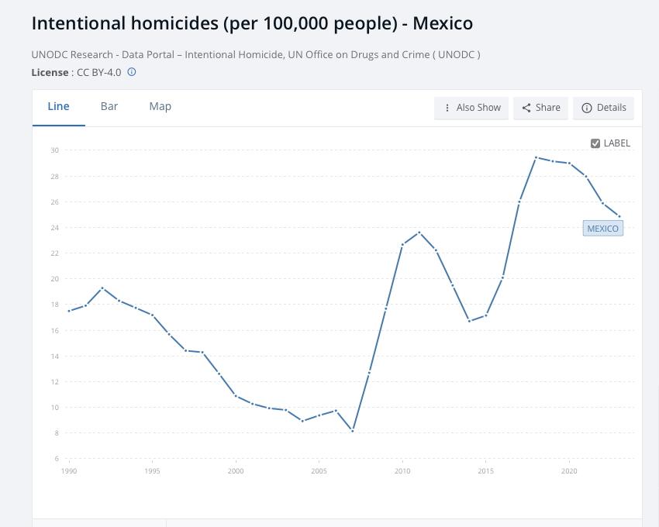Click the CC BY-4.0 license text
The height and width of the screenshot is (527, 659).
point(98,72)
